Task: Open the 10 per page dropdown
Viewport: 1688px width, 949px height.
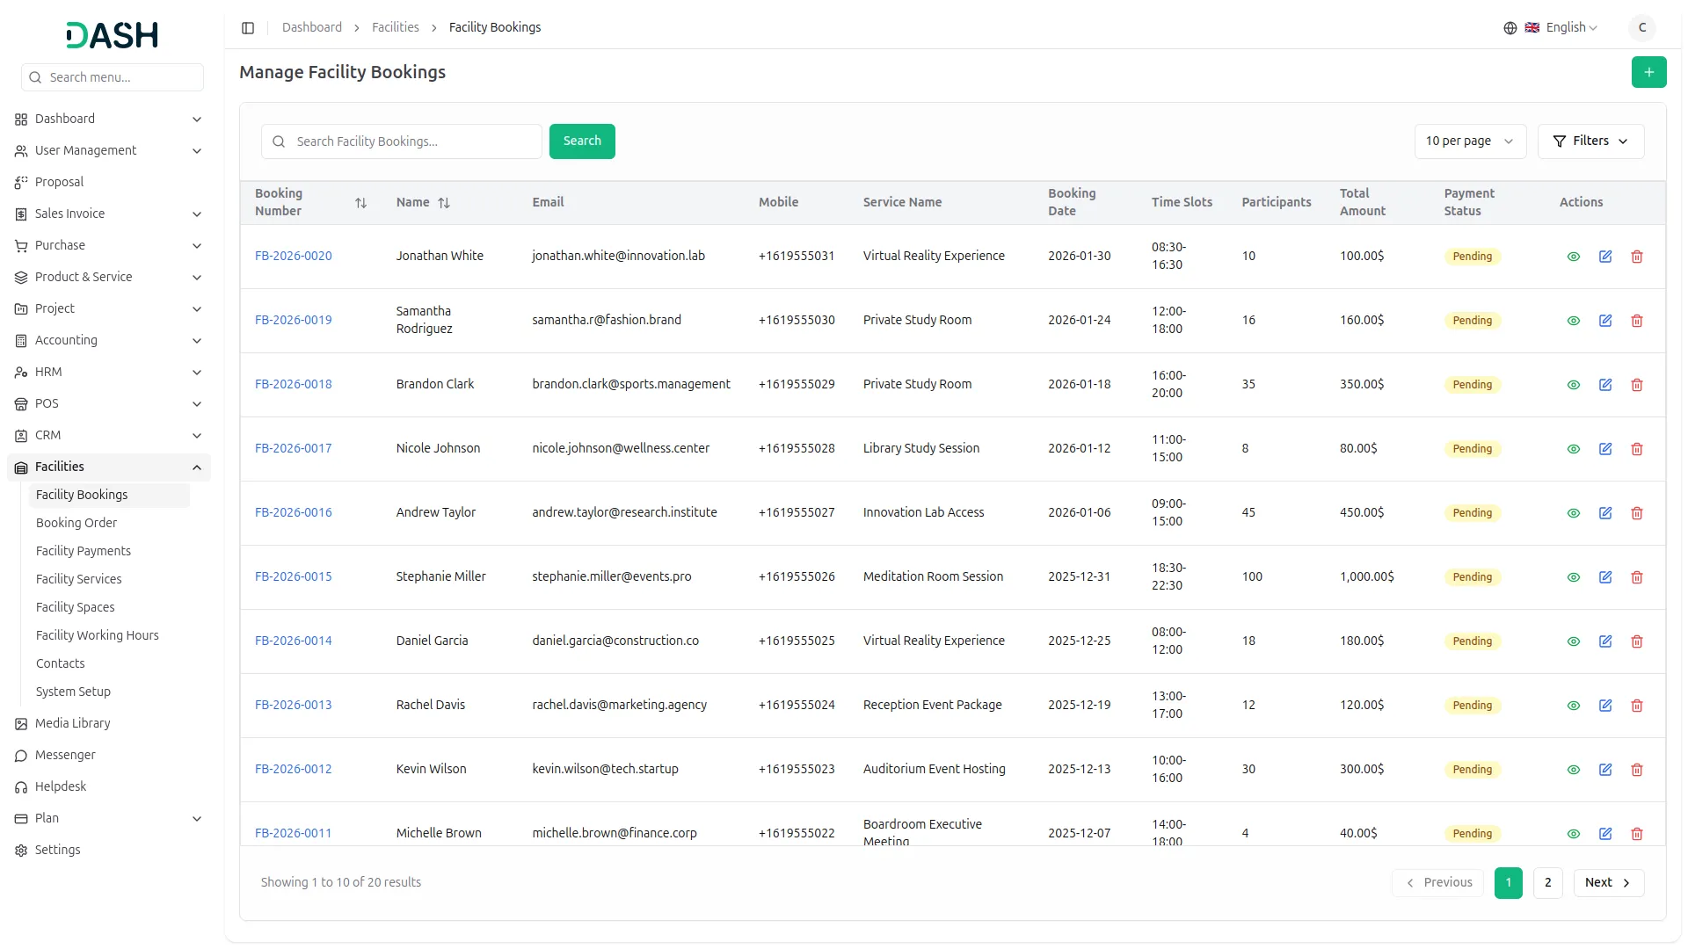Action: pos(1469,141)
